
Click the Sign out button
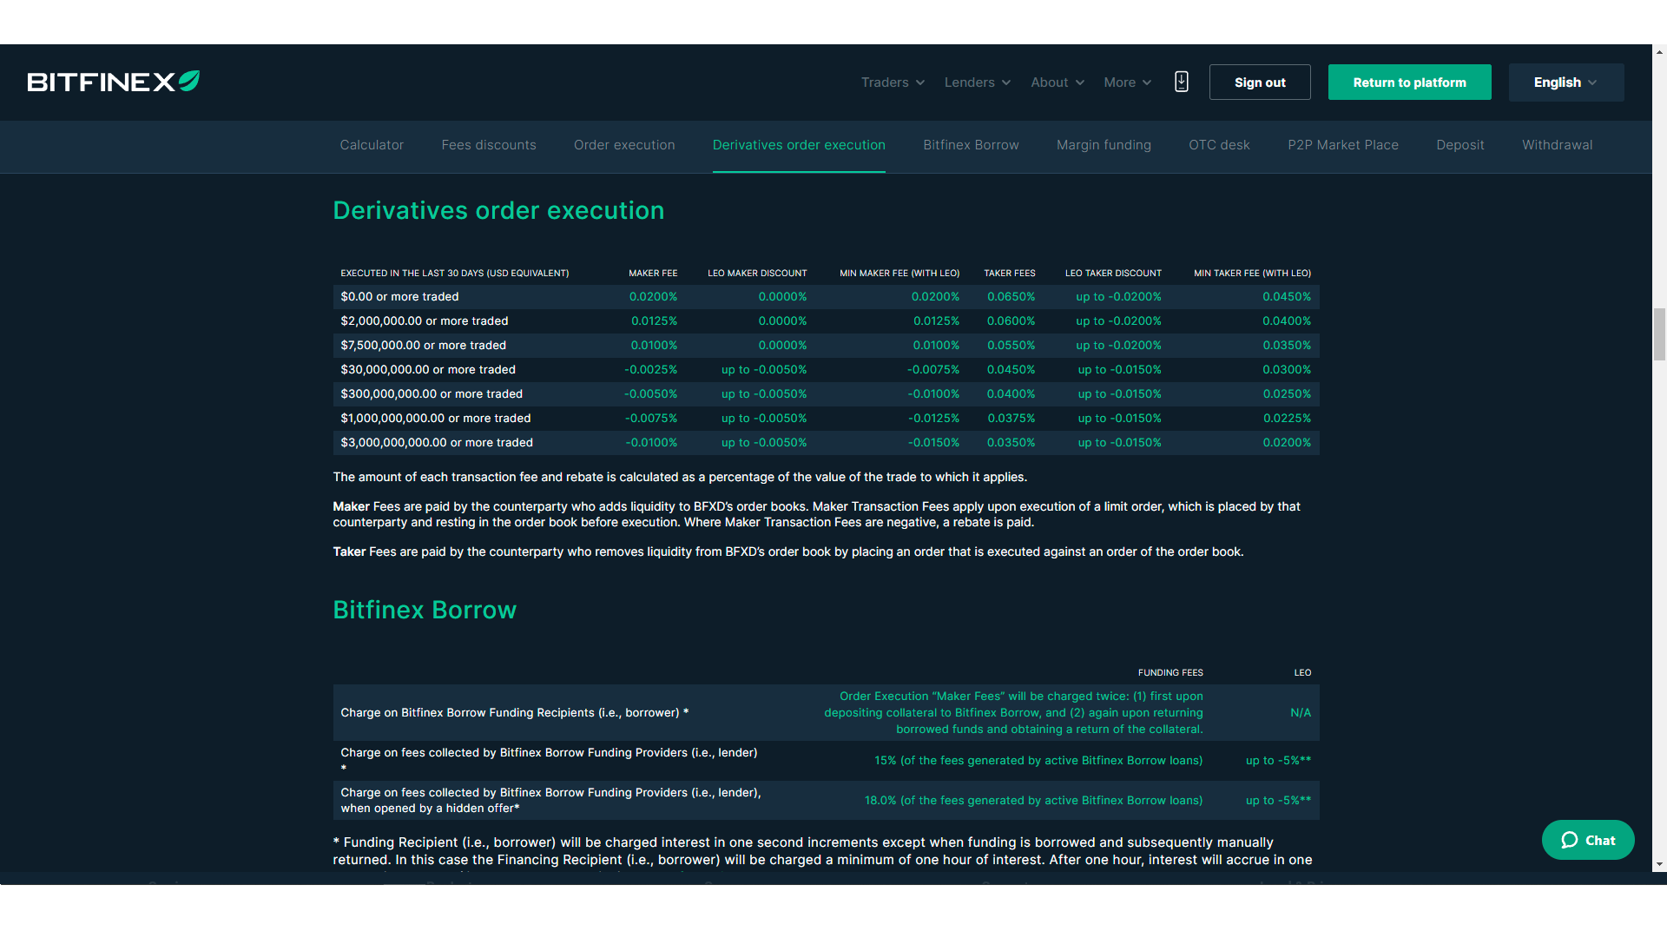tap(1260, 82)
